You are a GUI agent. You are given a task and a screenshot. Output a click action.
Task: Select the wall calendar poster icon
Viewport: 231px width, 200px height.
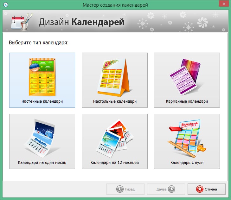42,77
